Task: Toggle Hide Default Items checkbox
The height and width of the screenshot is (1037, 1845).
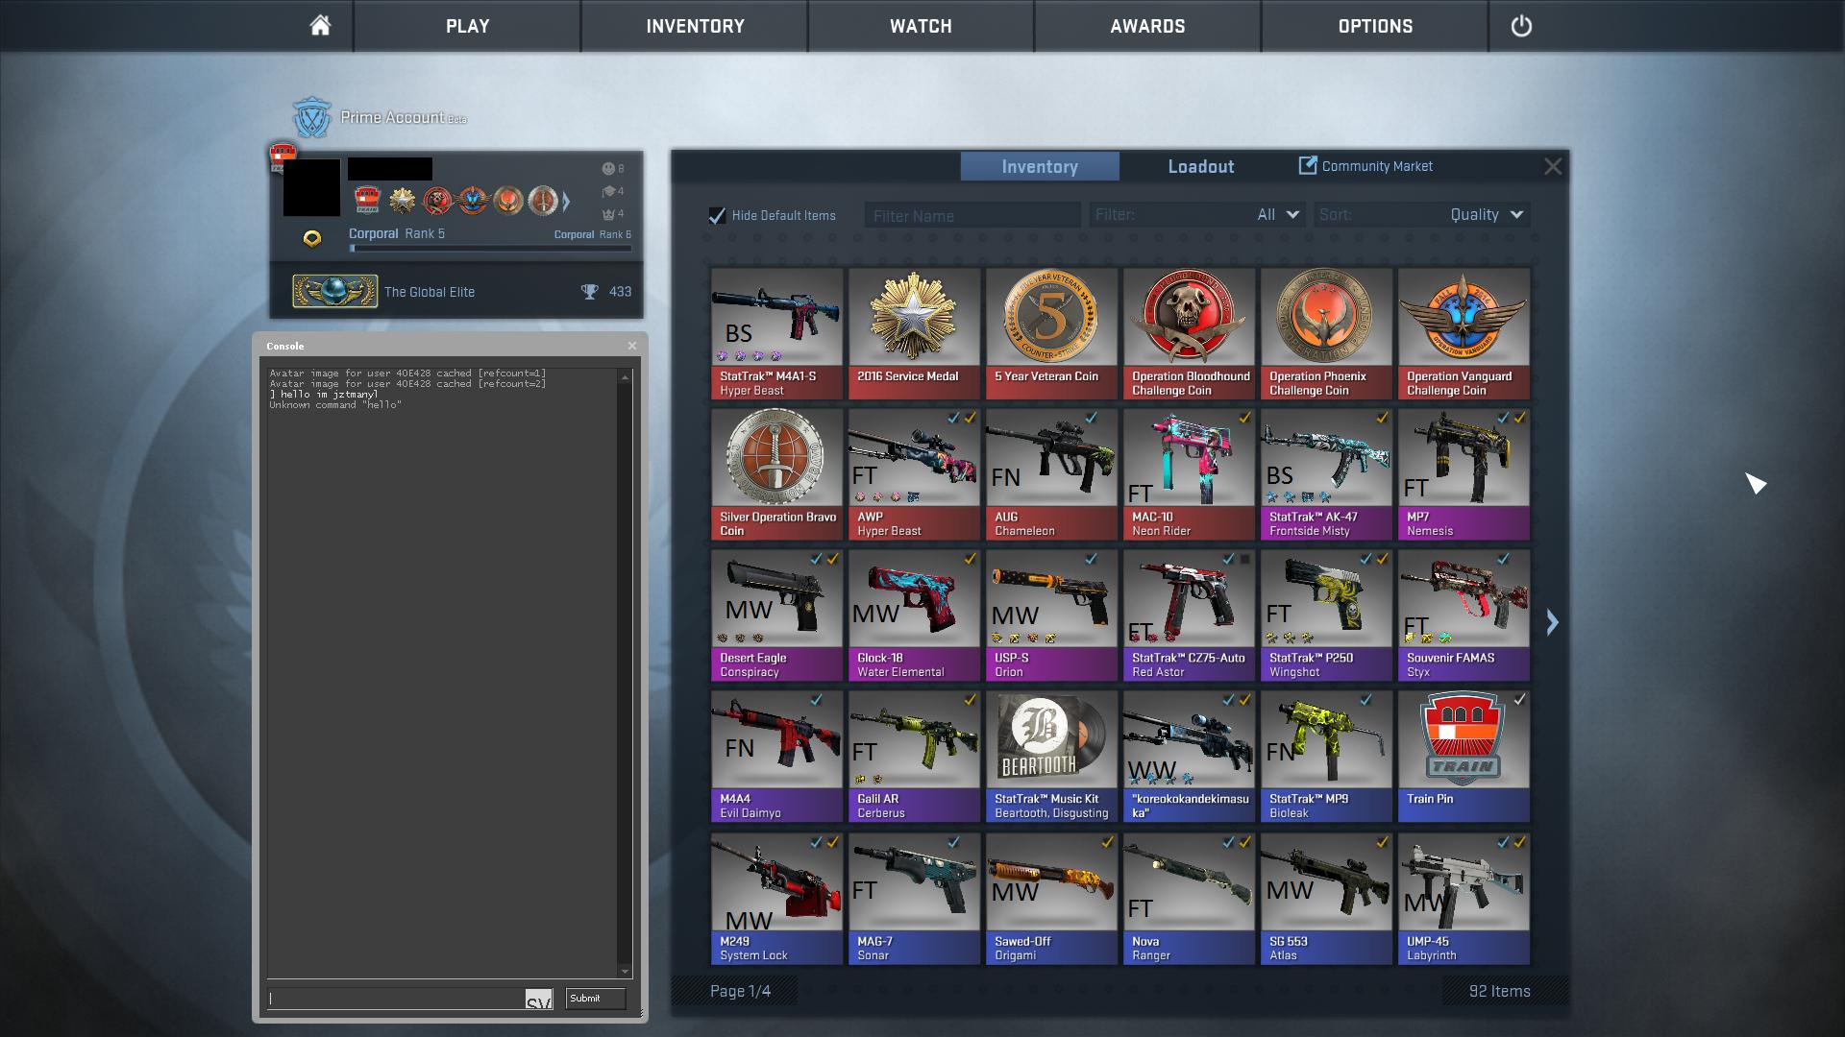Action: click(x=717, y=215)
